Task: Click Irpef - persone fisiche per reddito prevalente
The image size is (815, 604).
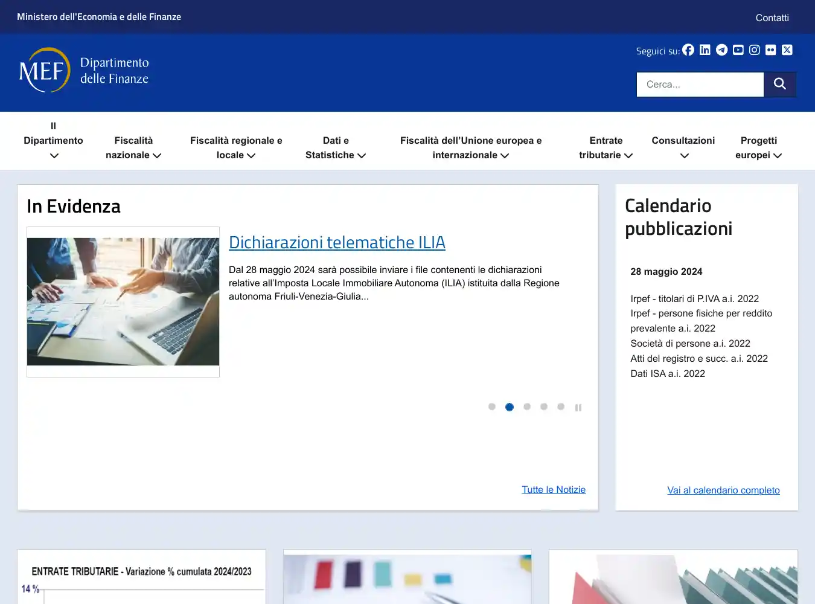Action: 702,321
